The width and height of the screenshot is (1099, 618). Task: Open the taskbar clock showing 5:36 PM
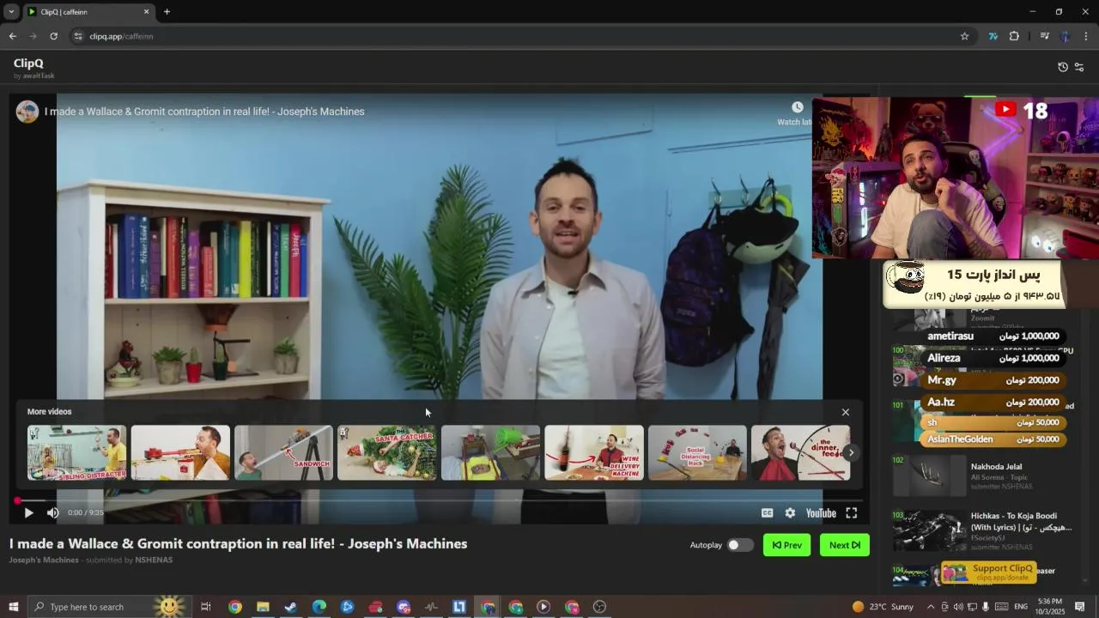1049,607
